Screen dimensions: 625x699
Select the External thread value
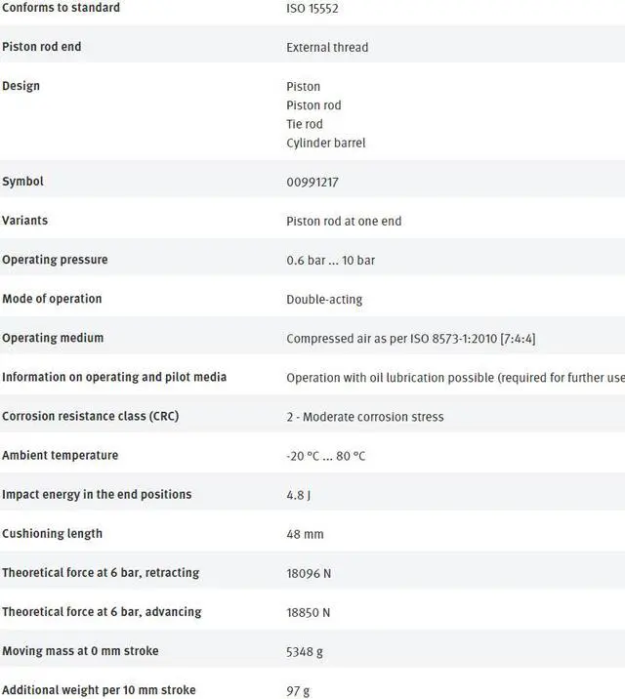[x=327, y=47]
